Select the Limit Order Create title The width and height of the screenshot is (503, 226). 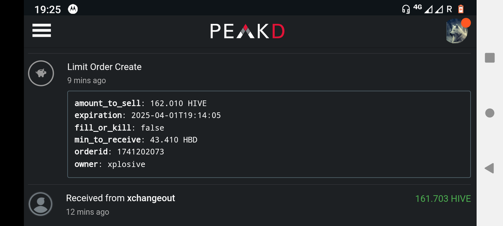[x=104, y=67]
